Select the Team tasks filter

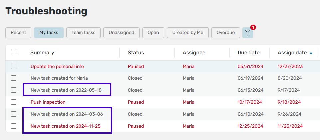(x=83, y=32)
